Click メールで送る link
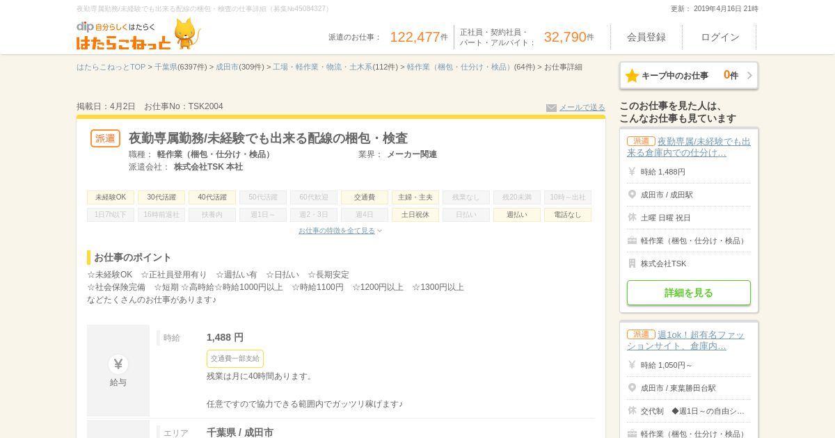Image resolution: width=835 pixels, height=438 pixels. 582,108
